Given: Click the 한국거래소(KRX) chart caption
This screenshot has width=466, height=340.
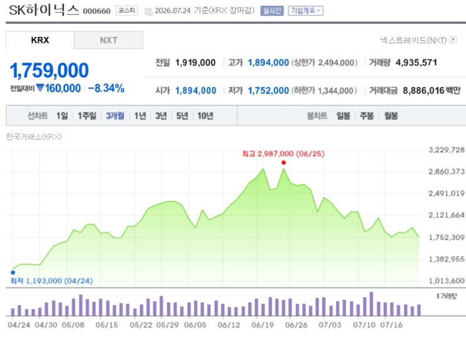Looking at the screenshot, I should [34, 137].
